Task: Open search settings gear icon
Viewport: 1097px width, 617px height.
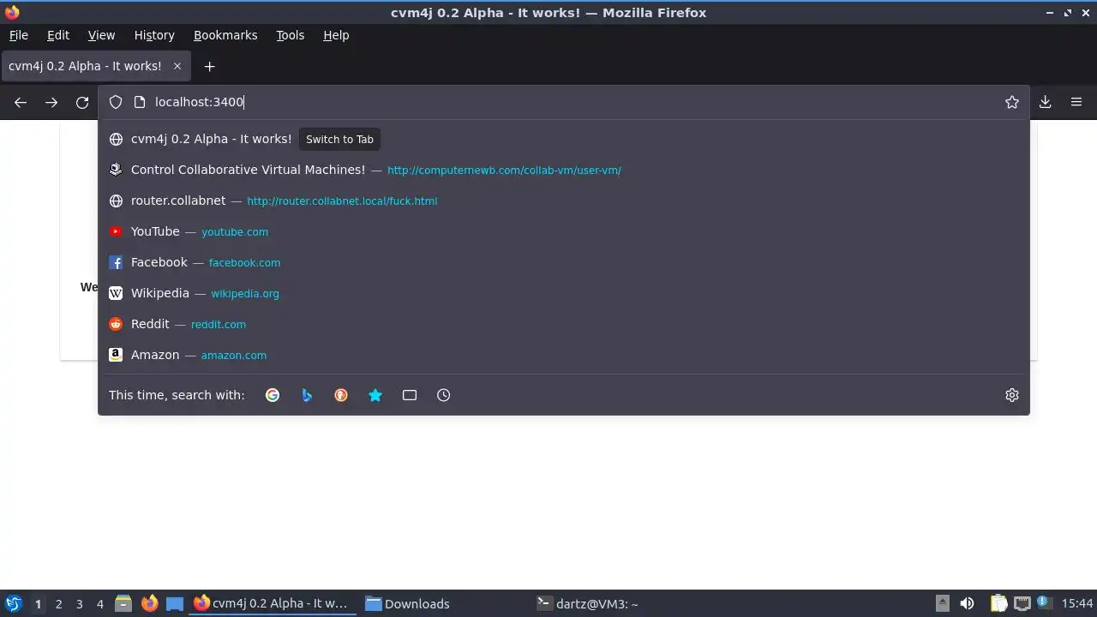Action: point(1012,395)
